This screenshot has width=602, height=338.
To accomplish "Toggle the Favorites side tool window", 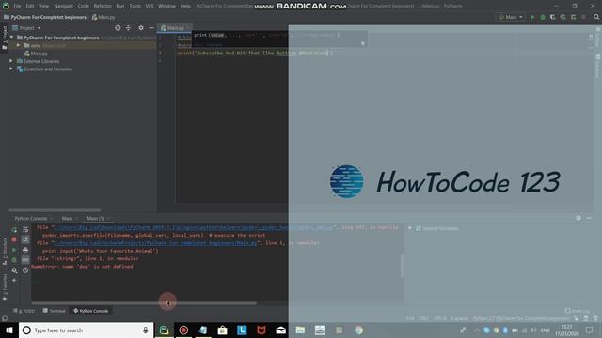I will 5,287.
